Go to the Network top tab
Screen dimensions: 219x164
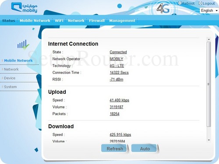[x=76, y=21]
